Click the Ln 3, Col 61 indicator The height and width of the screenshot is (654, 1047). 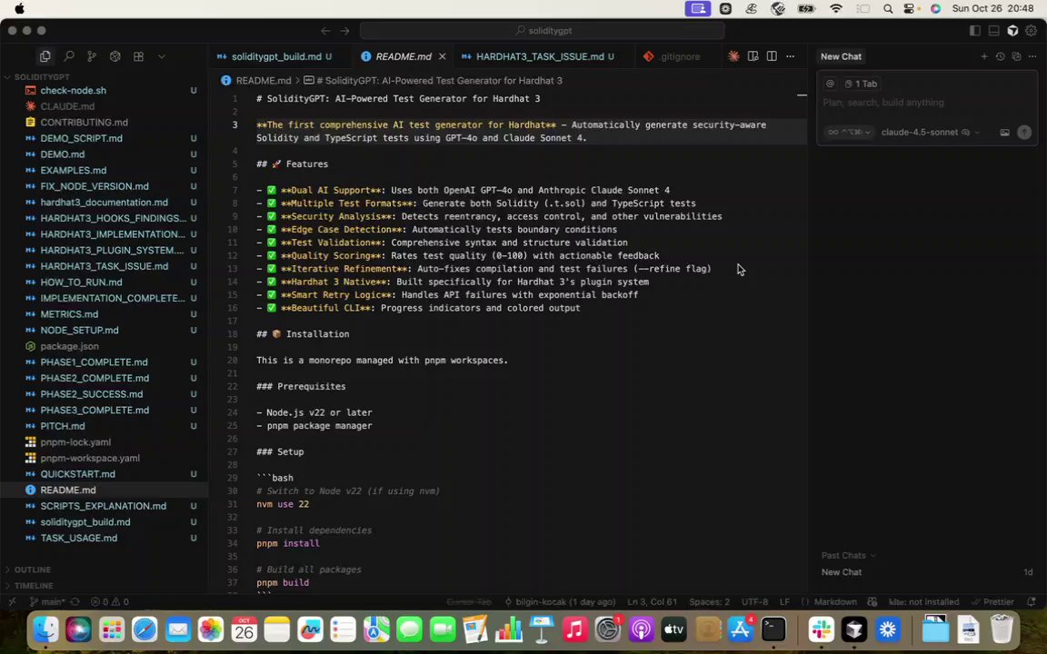click(652, 601)
